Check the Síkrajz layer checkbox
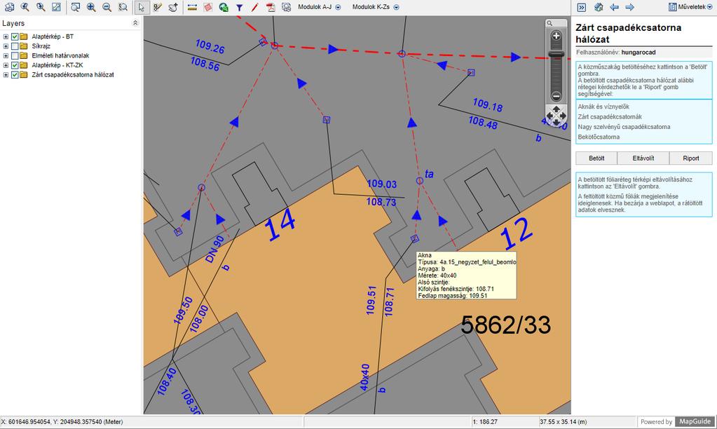 click(15, 46)
